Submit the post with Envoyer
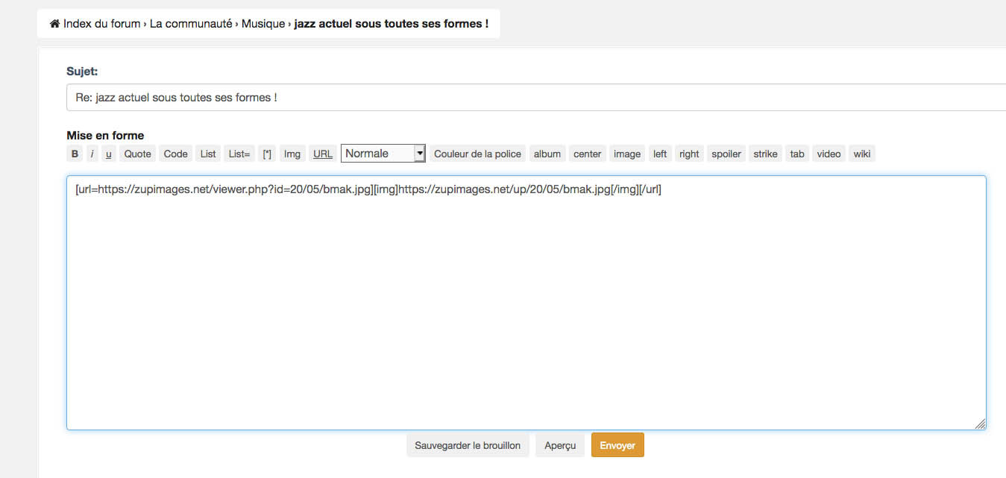Screen dimensions: 1006x478 (617, 445)
